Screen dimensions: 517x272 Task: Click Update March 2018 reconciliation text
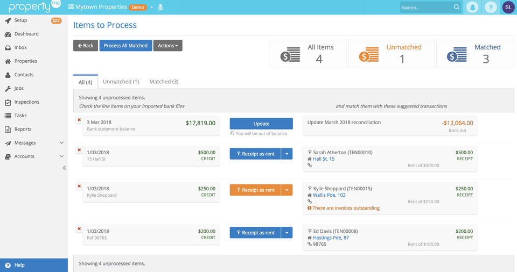[x=344, y=122]
